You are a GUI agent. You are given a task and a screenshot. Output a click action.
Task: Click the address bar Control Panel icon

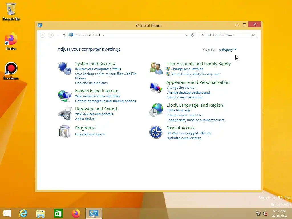coord(71,35)
